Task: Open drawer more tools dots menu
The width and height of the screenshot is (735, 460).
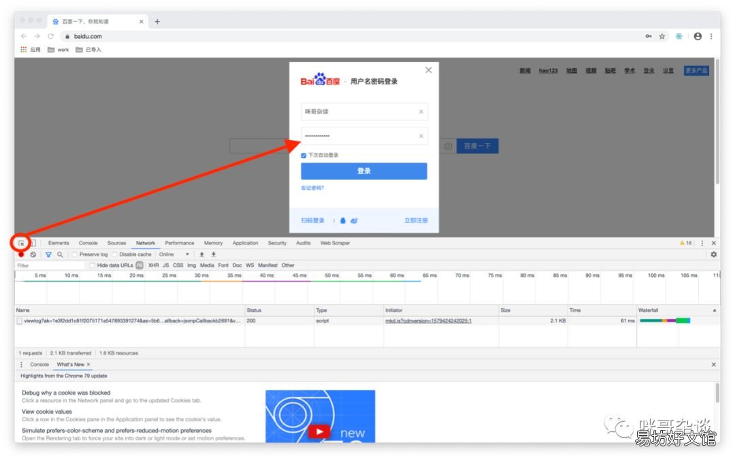Action: point(21,364)
